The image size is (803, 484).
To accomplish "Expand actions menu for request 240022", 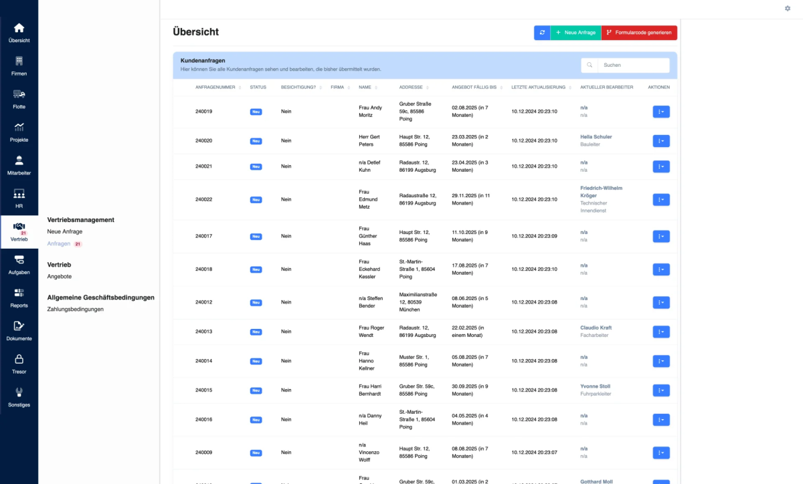I will (660, 199).
